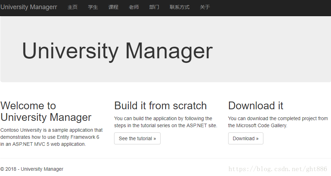Viewport: 331px width, 176px height.
Task: Open the 课程 menu item
Action: (x=113, y=7)
